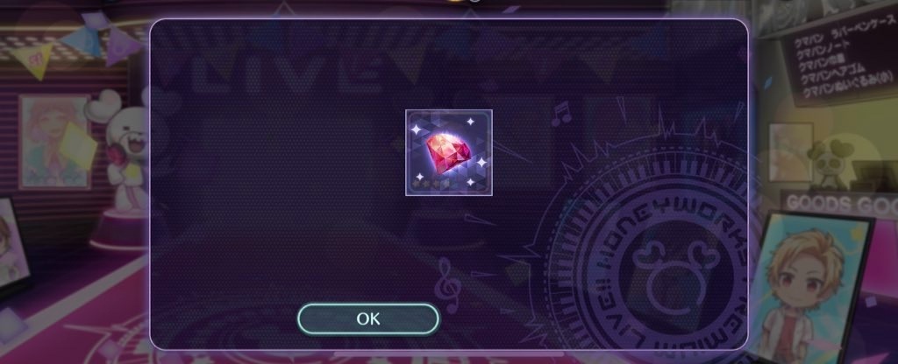898x364 pixels.
Task: Confirm the reward with the OK button
Action: (368, 318)
